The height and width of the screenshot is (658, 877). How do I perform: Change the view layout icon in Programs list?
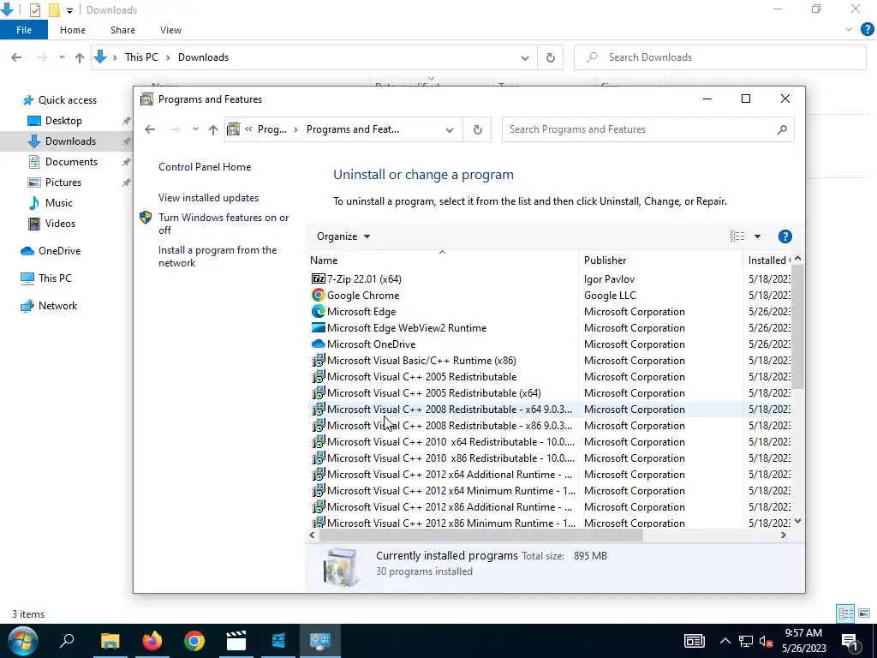(x=737, y=236)
